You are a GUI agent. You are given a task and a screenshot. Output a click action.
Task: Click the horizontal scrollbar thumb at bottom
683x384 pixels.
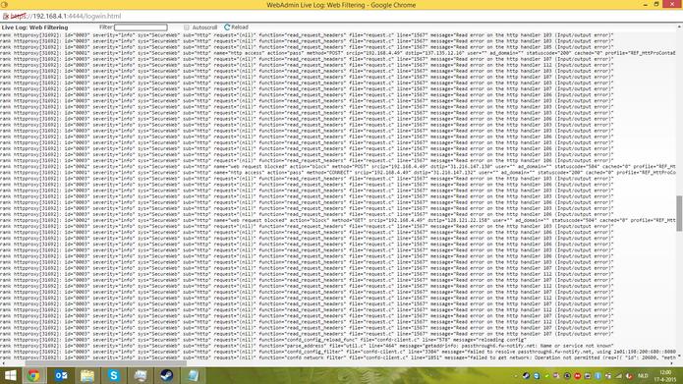[x=106, y=363]
